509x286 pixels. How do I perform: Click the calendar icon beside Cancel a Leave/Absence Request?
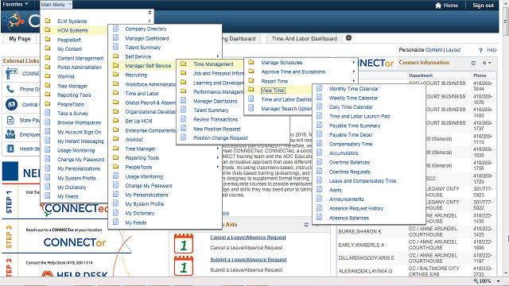click(184, 243)
